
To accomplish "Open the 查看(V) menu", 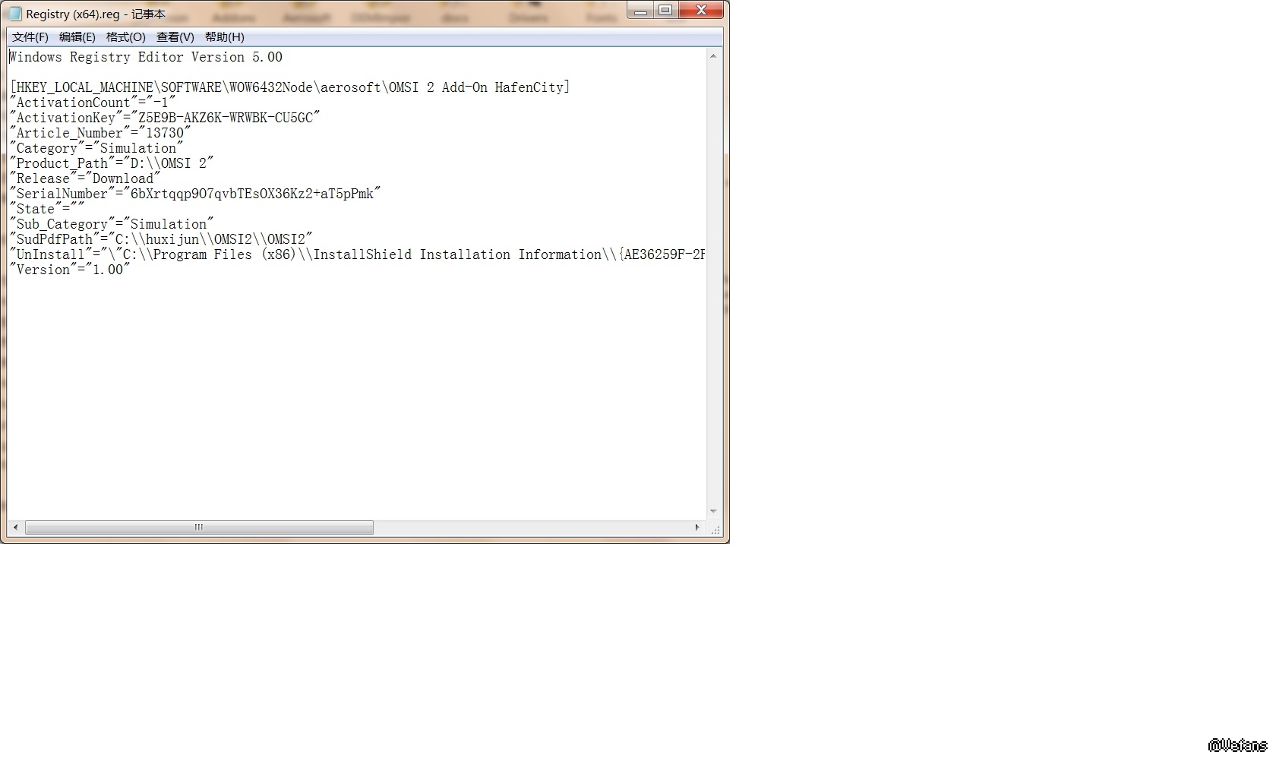I will click(x=175, y=37).
